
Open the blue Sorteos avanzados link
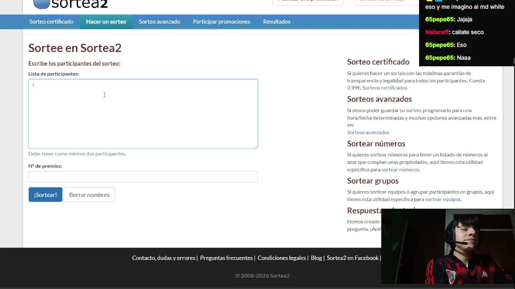(x=368, y=132)
